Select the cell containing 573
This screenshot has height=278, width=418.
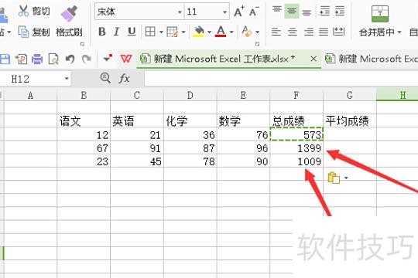[296, 134]
